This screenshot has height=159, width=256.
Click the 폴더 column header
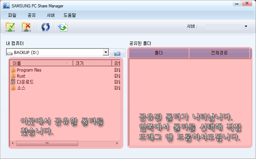pos(159,53)
